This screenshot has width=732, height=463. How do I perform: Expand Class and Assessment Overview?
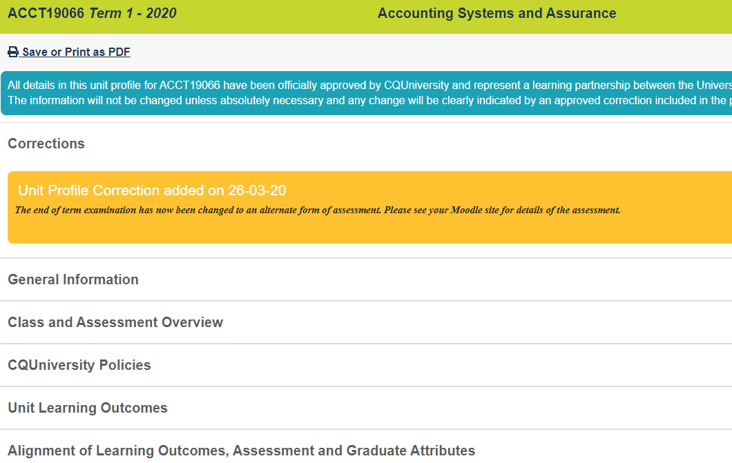point(115,322)
